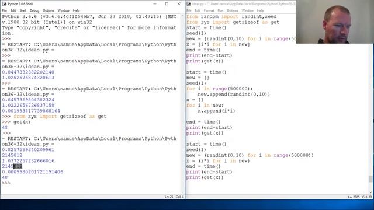Click output value 1.0372257232666016
This screenshot has height=210, width=374.
(x=28, y=161)
